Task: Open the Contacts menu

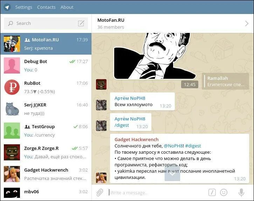Action: point(46,7)
